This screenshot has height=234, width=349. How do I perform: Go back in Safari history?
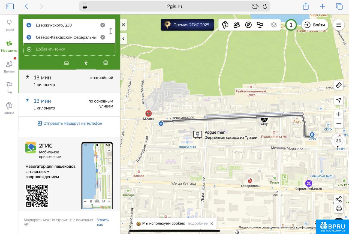pos(26,6)
